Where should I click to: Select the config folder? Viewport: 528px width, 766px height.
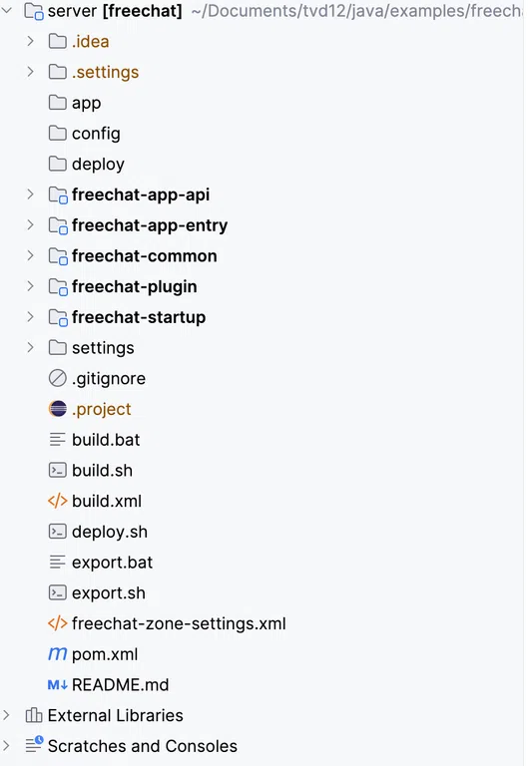[x=96, y=134]
